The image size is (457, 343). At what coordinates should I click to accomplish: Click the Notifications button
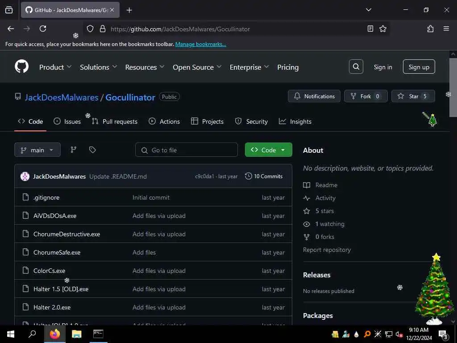pyautogui.click(x=314, y=96)
